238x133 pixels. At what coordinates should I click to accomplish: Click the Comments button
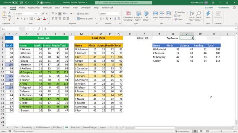(x=223, y=7)
